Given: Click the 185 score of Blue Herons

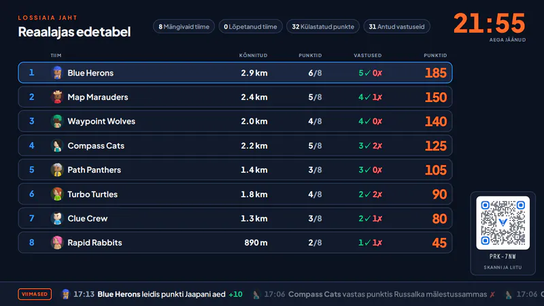Looking at the screenshot, I should pyautogui.click(x=436, y=73).
